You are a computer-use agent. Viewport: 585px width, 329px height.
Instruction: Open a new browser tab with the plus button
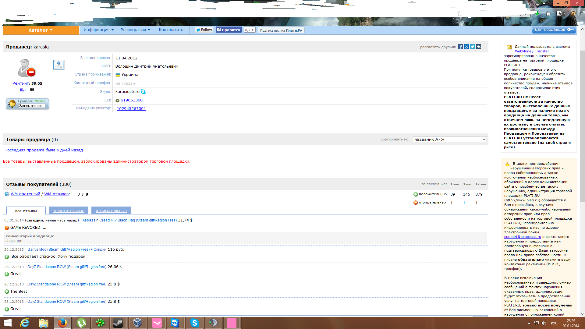(537, 4)
